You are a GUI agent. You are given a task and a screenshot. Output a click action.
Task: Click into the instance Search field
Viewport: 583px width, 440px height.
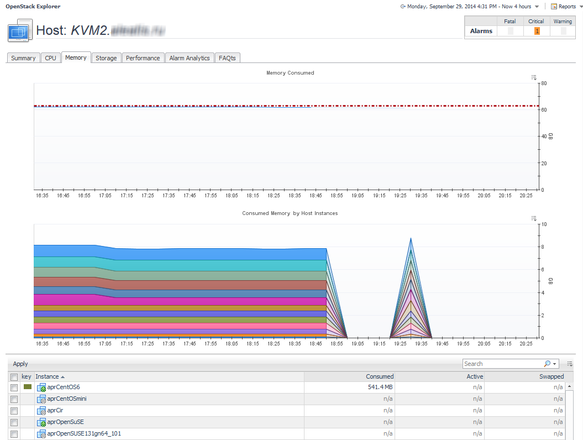tap(502, 364)
